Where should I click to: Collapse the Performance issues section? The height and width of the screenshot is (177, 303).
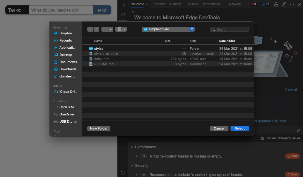(132, 147)
